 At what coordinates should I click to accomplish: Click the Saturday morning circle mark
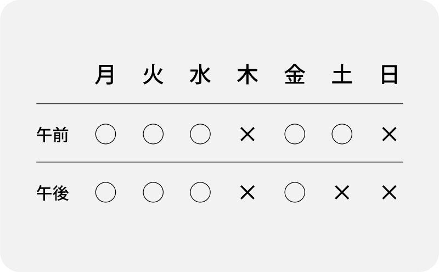click(x=342, y=134)
